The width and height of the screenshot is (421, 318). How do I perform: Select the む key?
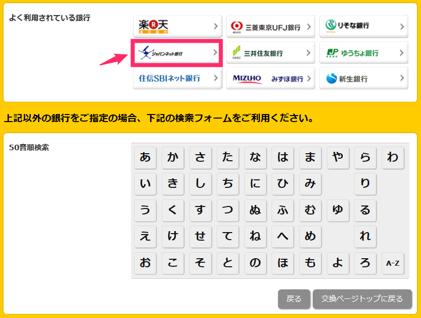click(x=310, y=210)
